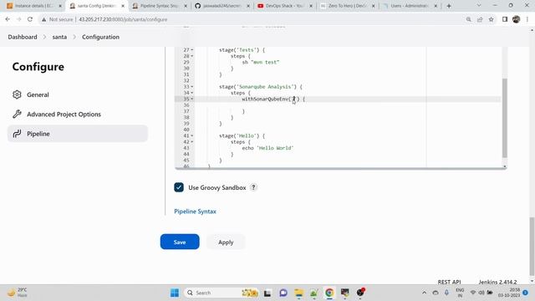Open the tab search dropdown arrow
The height and width of the screenshot is (301, 535).
pos(479,6)
